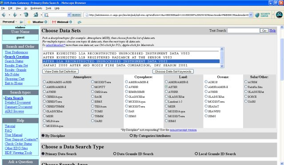Click the toolbar refresh arrows icon after Webmail
The height and width of the screenshot is (165, 284).
pos(79,22)
